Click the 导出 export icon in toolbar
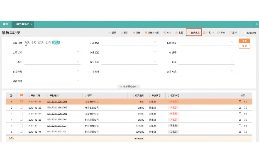259x163 pixels. [x=218, y=33]
